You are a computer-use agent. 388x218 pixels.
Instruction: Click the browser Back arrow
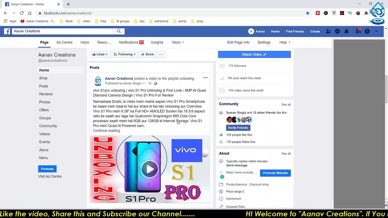5,13
